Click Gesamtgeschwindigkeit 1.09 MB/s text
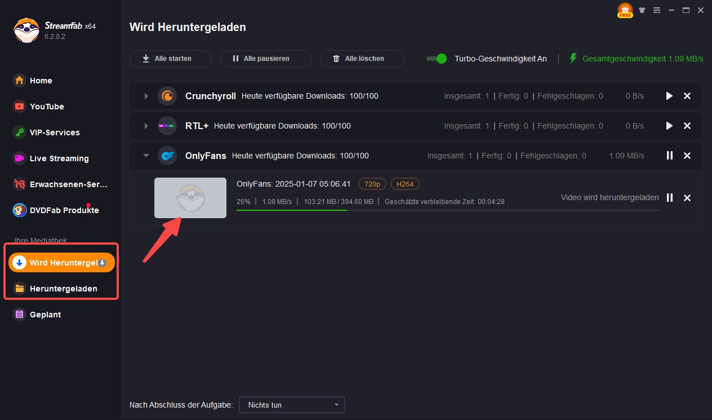 click(643, 59)
